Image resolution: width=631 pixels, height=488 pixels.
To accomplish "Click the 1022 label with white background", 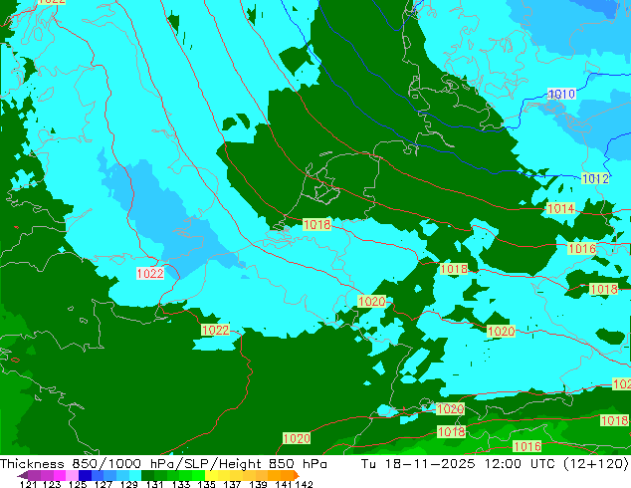I will point(150,274).
